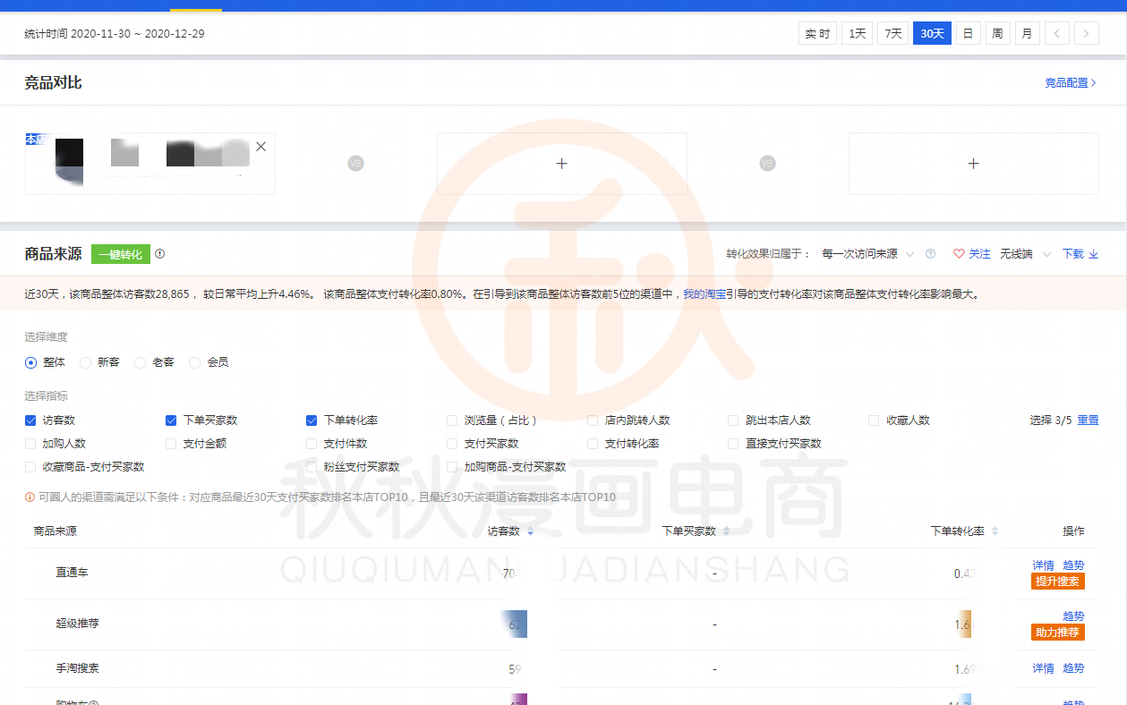The width and height of the screenshot is (1127, 705).
Task: Sort table by 下单买家数 column arrows
Action: pos(726,531)
